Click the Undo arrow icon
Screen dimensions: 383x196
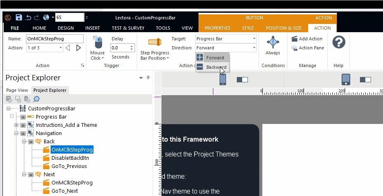click(28, 17)
